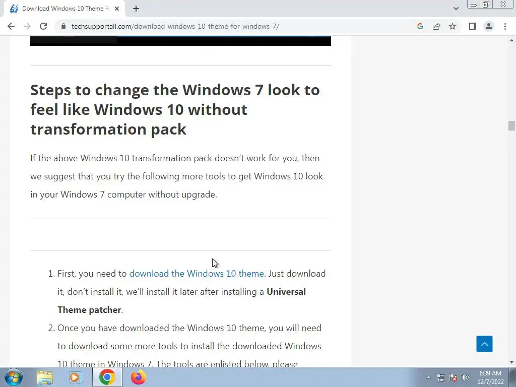Open the Action Center flag icon
This screenshot has width=516, height=387.
453,377
